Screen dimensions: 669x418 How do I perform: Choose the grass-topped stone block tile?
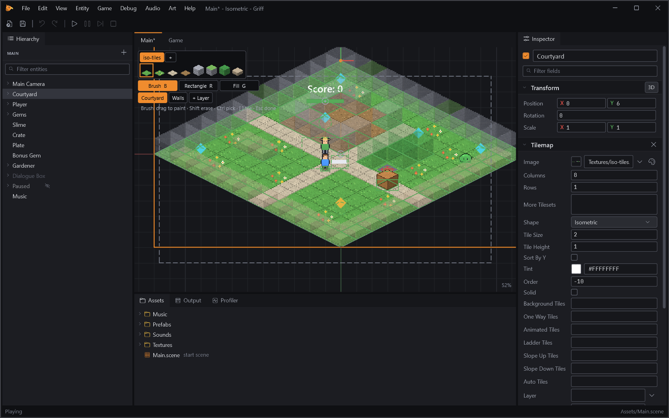(211, 71)
